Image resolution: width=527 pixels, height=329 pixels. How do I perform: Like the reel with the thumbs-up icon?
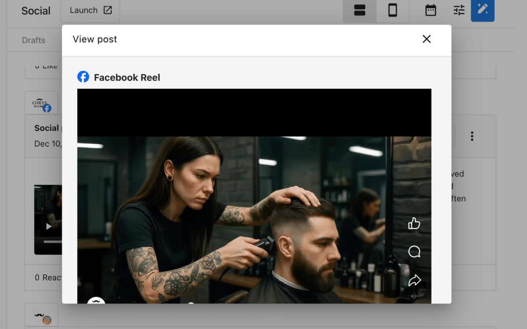414,223
